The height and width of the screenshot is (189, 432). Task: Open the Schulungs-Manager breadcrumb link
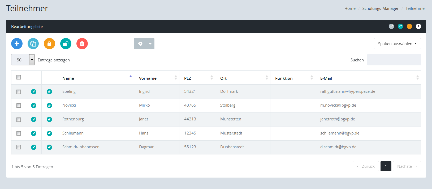(x=380, y=9)
